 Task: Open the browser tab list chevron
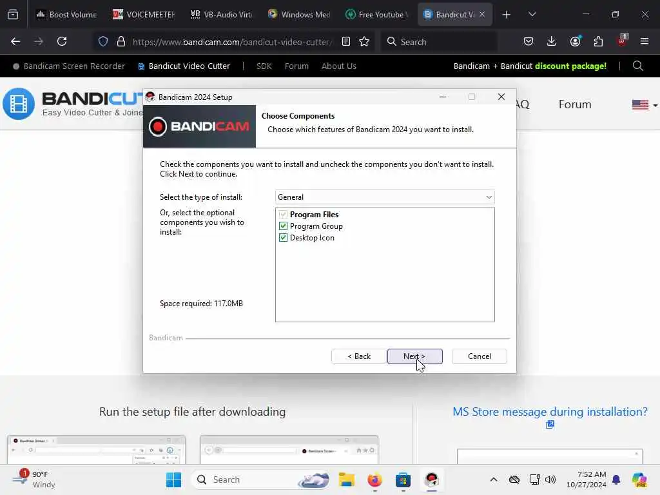coord(532,14)
